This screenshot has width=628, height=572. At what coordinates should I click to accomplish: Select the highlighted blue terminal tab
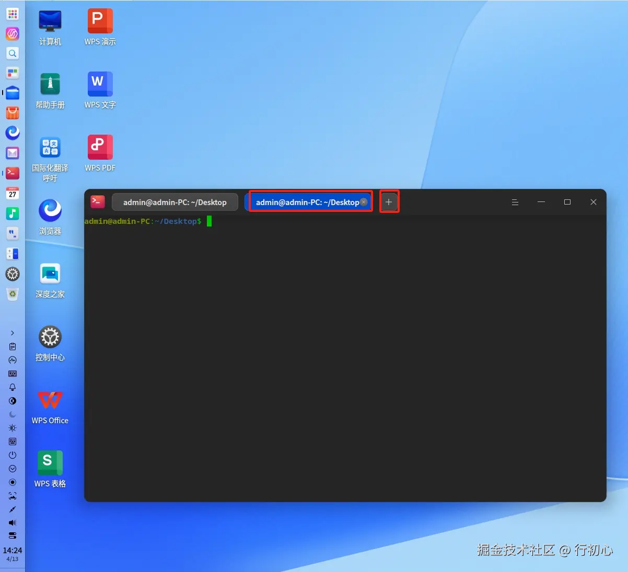tap(308, 202)
